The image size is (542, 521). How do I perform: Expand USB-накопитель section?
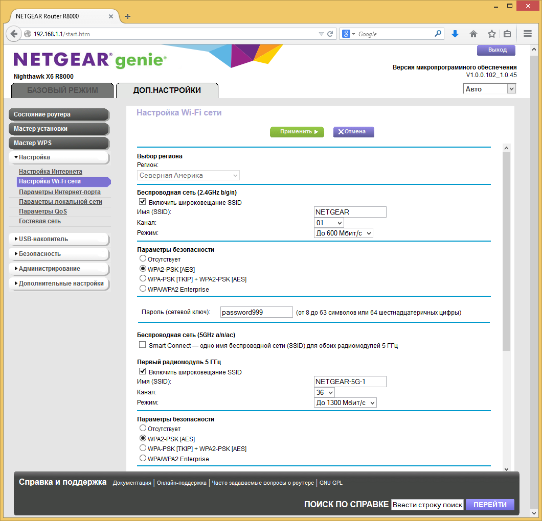click(x=59, y=239)
